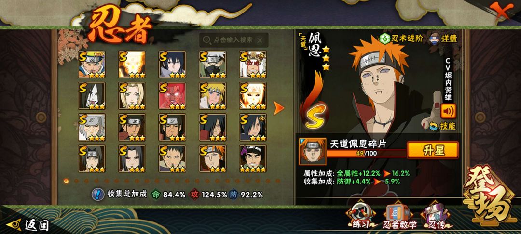Click the search field 点击输入搜索

click(233, 40)
